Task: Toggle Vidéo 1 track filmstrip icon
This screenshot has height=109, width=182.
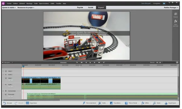Action: pos(6,78)
